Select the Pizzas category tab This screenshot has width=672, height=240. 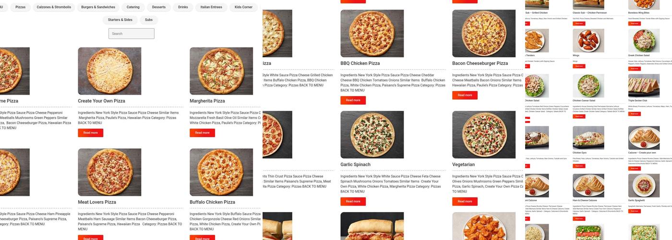coord(21,7)
